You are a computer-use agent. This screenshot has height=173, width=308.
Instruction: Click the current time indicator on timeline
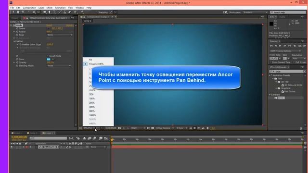(x=112, y=140)
